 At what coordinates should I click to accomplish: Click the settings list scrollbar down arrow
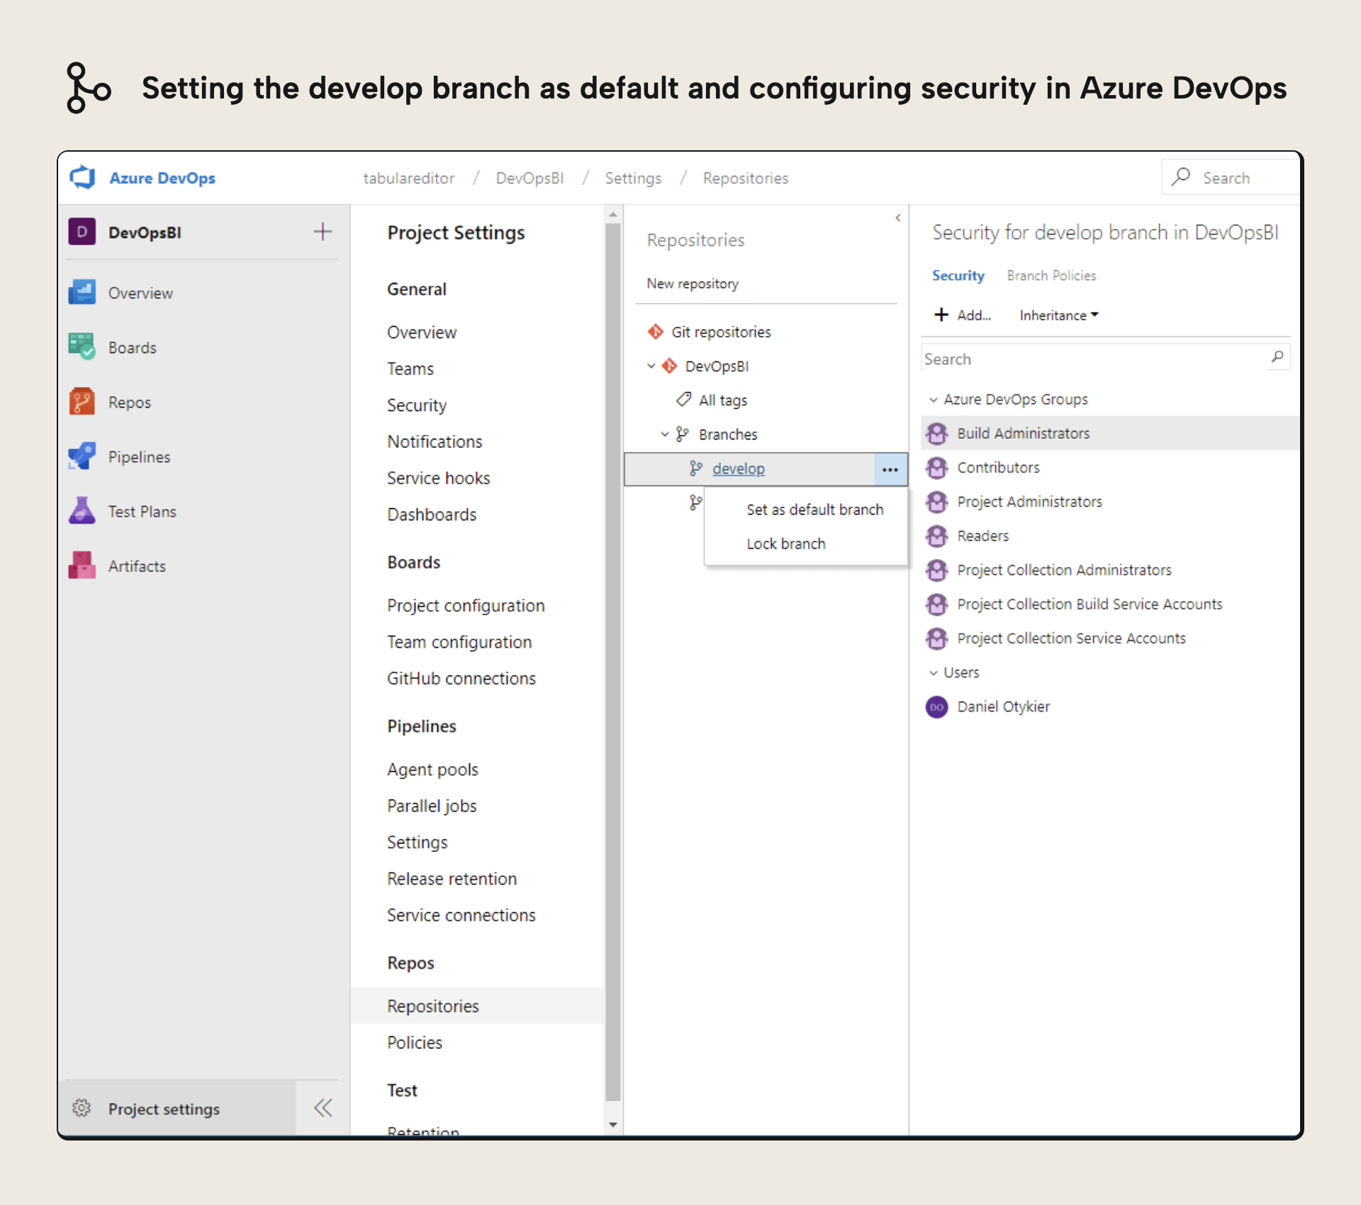pos(613,1124)
